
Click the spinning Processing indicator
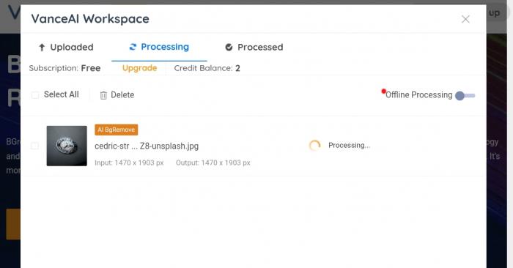pos(314,146)
